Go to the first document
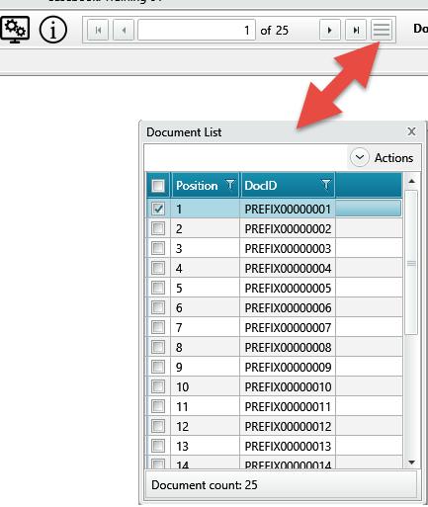 [98, 31]
